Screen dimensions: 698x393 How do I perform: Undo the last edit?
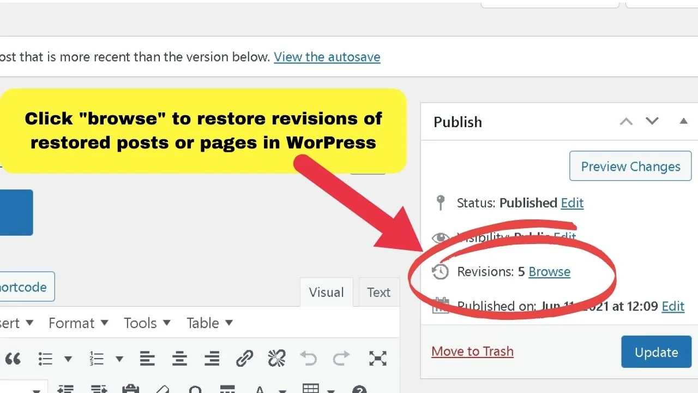[309, 359]
